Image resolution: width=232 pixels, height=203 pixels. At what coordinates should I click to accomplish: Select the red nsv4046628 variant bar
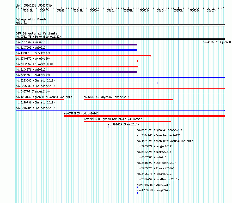[128, 121]
